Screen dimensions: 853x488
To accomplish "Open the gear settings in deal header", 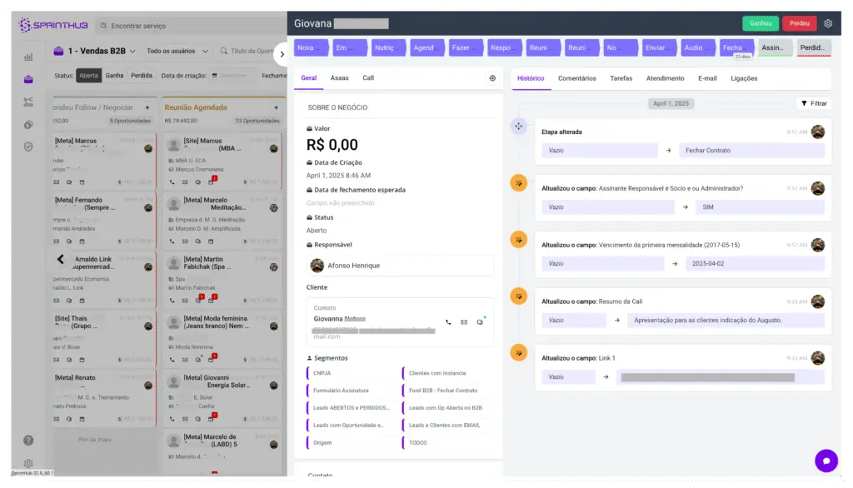I will coord(827,23).
